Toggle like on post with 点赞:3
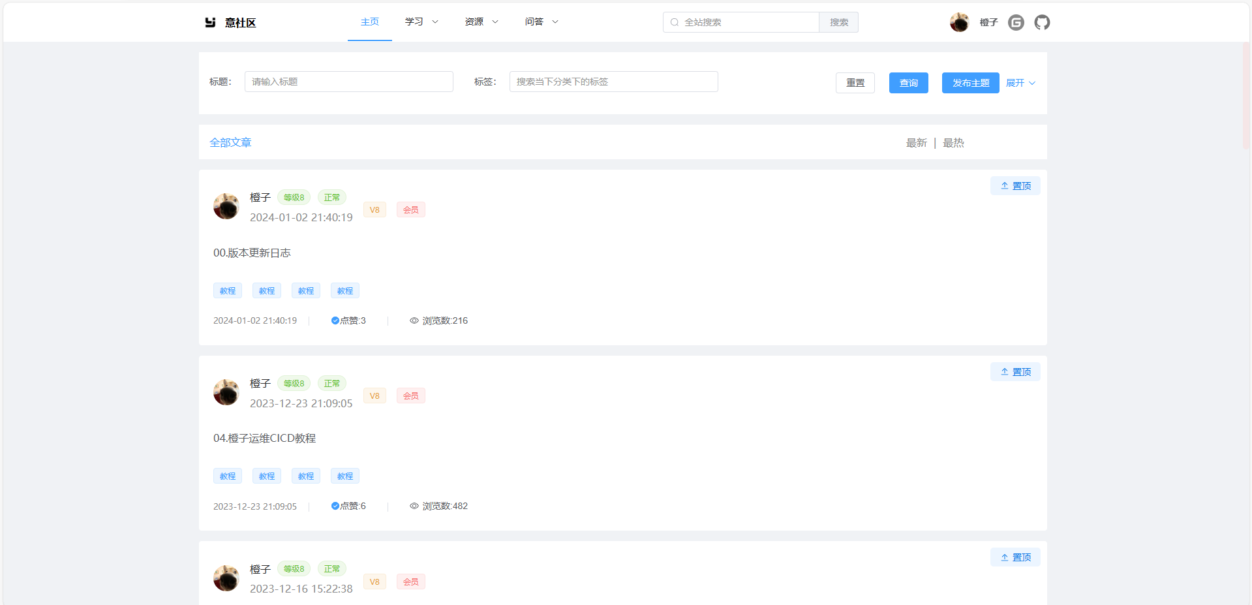This screenshot has height=605, width=1252. click(x=335, y=320)
